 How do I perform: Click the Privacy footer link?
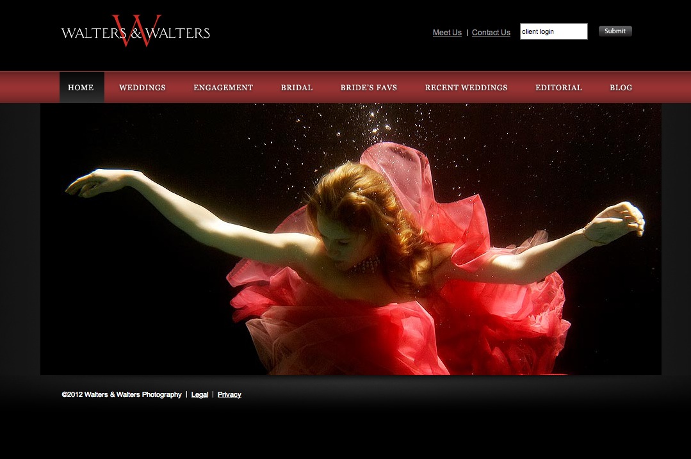[229, 395]
